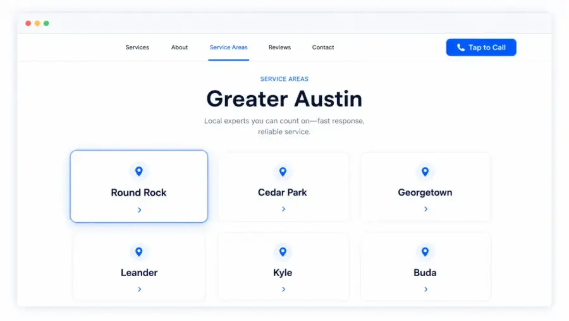Screen dimensions: 569x321
Task: Open Cedar Park via its chevron arrow
Action: pos(283,209)
